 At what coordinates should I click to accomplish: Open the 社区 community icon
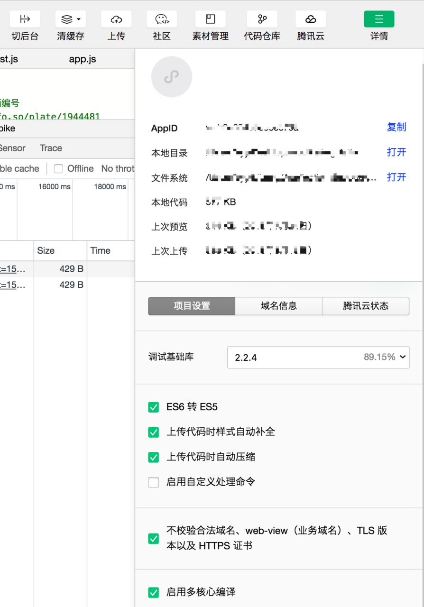point(161,19)
